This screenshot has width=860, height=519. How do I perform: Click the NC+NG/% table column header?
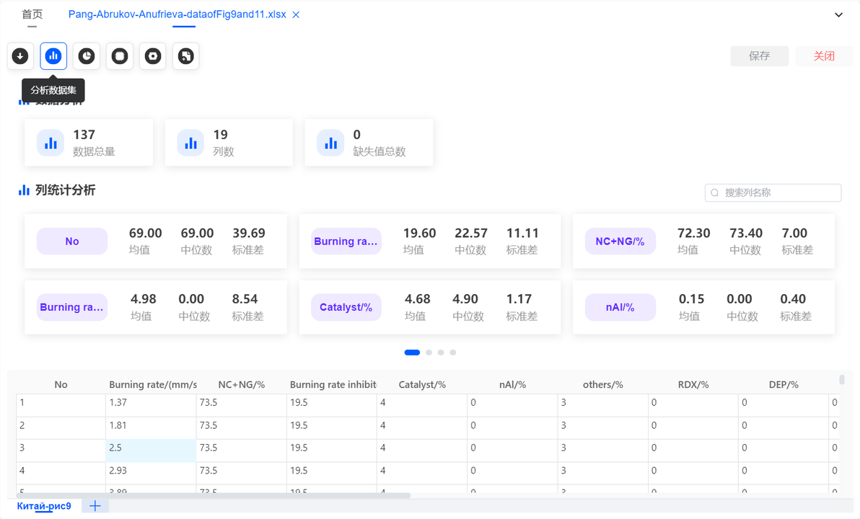[241, 385]
